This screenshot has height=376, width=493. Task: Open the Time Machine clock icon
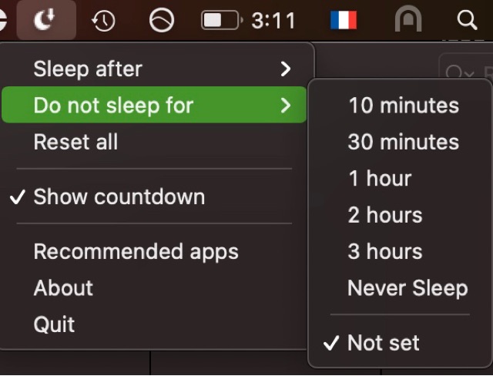coord(103,21)
